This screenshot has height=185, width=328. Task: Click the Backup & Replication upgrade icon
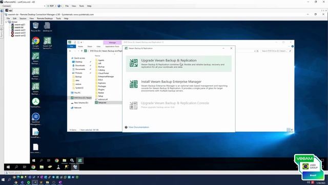[x=133, y=63]
